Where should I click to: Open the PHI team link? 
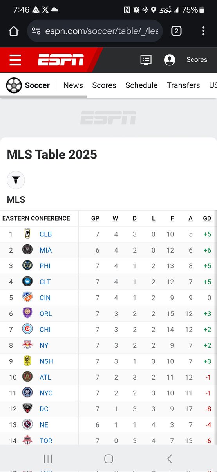[45, 266]
